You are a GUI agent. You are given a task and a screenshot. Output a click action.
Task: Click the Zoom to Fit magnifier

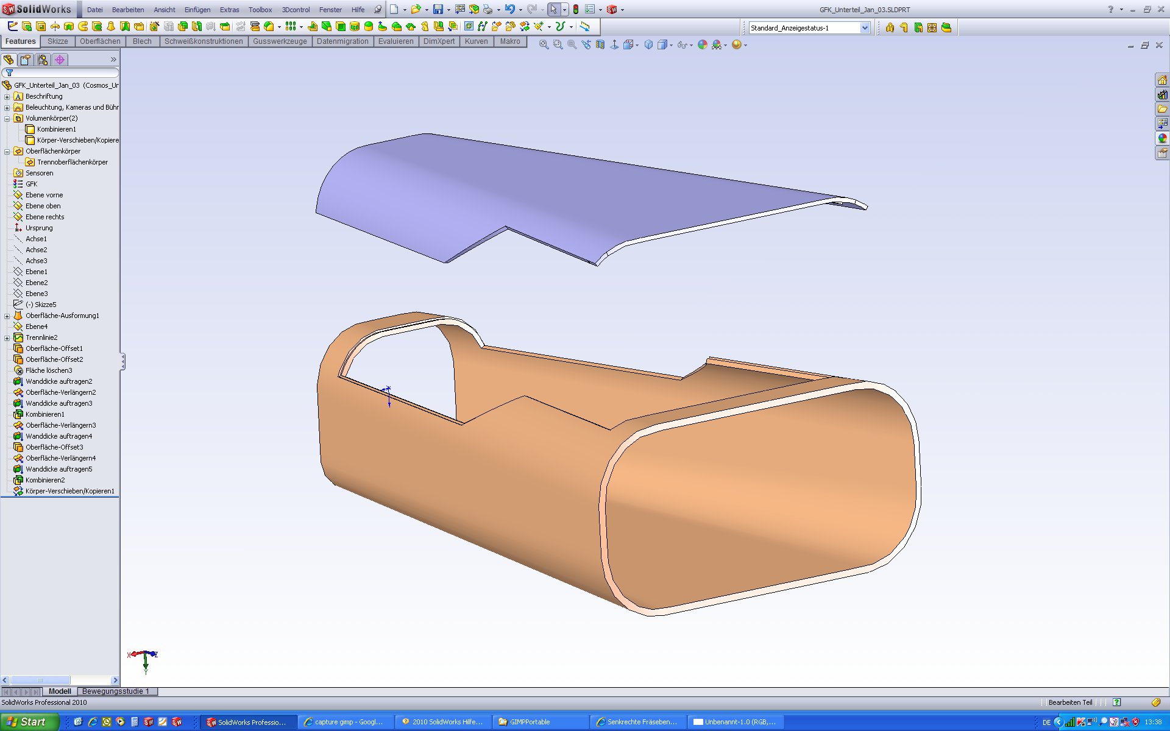click(544, 44)
